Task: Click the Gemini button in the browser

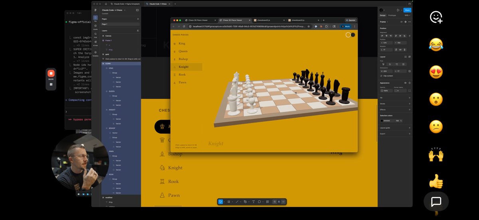Action: 351,20
